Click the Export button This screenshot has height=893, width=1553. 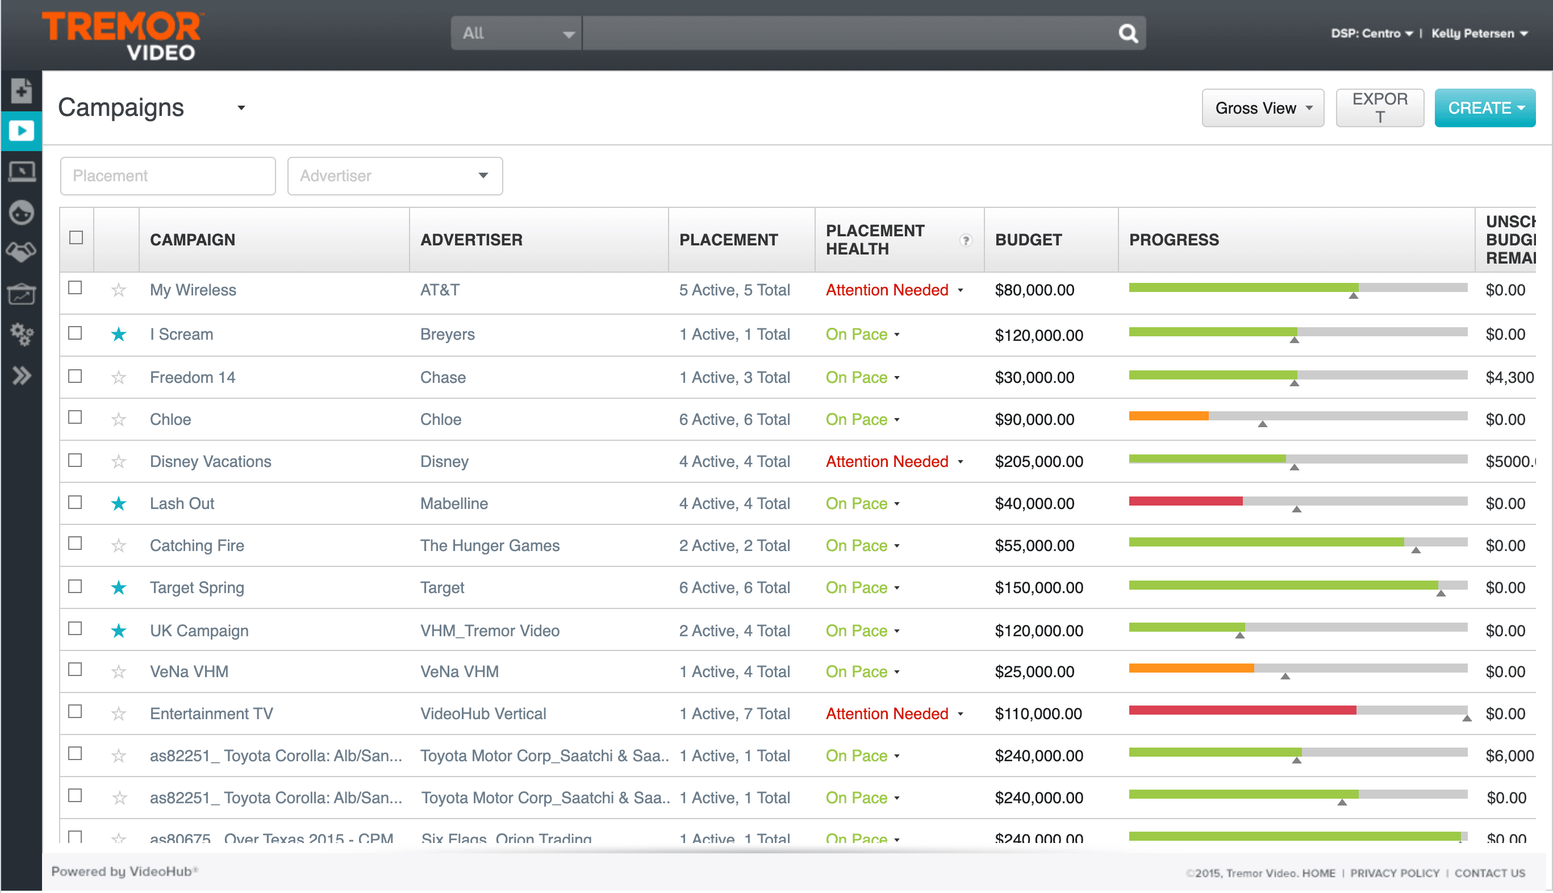click(x=1380, y=108)
